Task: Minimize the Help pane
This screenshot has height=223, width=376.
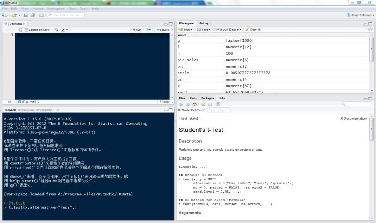Action: [x=366, y=98]
